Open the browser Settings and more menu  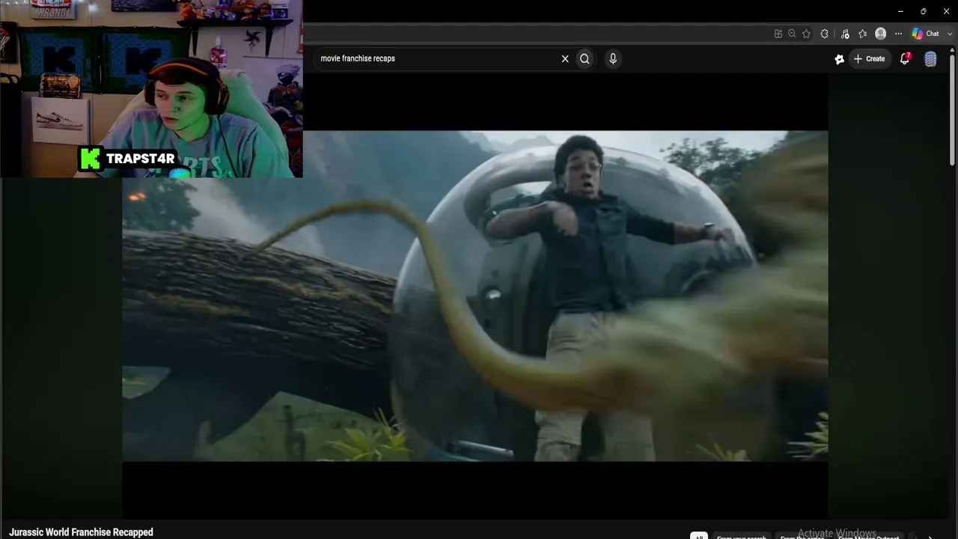pos(899,34)
